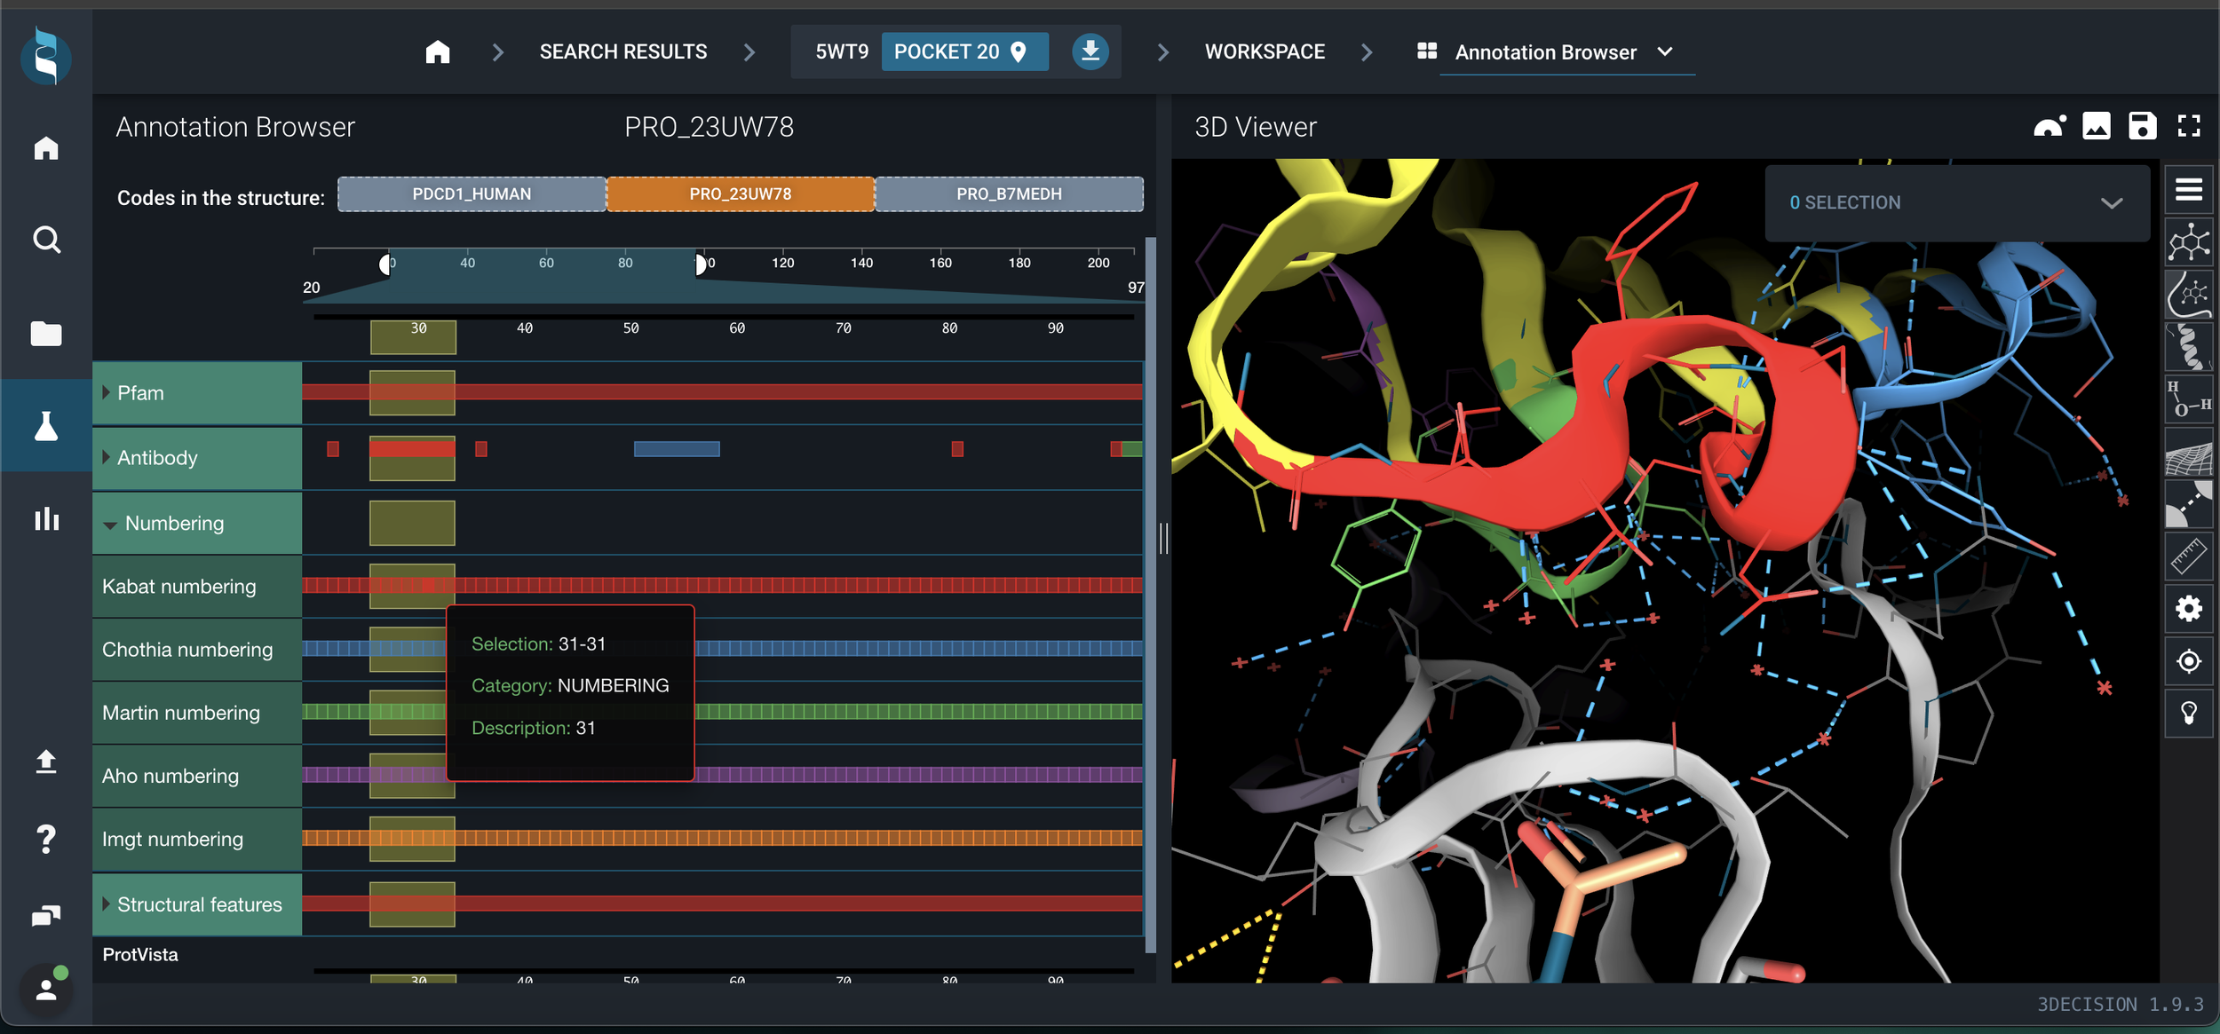2220x1034 pixels.
Task: Download structure with download icon
Action: [1090, 51]
